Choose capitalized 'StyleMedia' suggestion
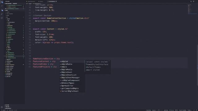198x111 pixels. 72,69
